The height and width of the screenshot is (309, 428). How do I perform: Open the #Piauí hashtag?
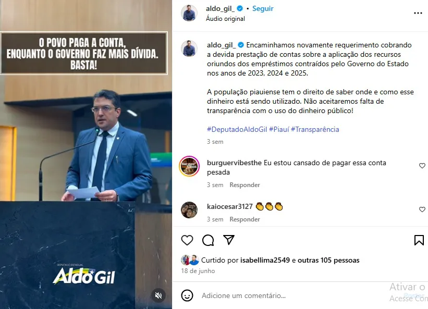point(279,129)
